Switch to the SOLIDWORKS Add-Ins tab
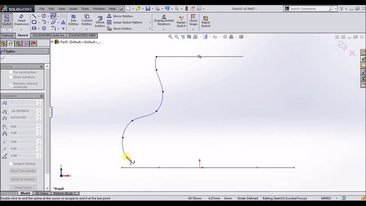366x206 pixels. [x=48, y=35]
